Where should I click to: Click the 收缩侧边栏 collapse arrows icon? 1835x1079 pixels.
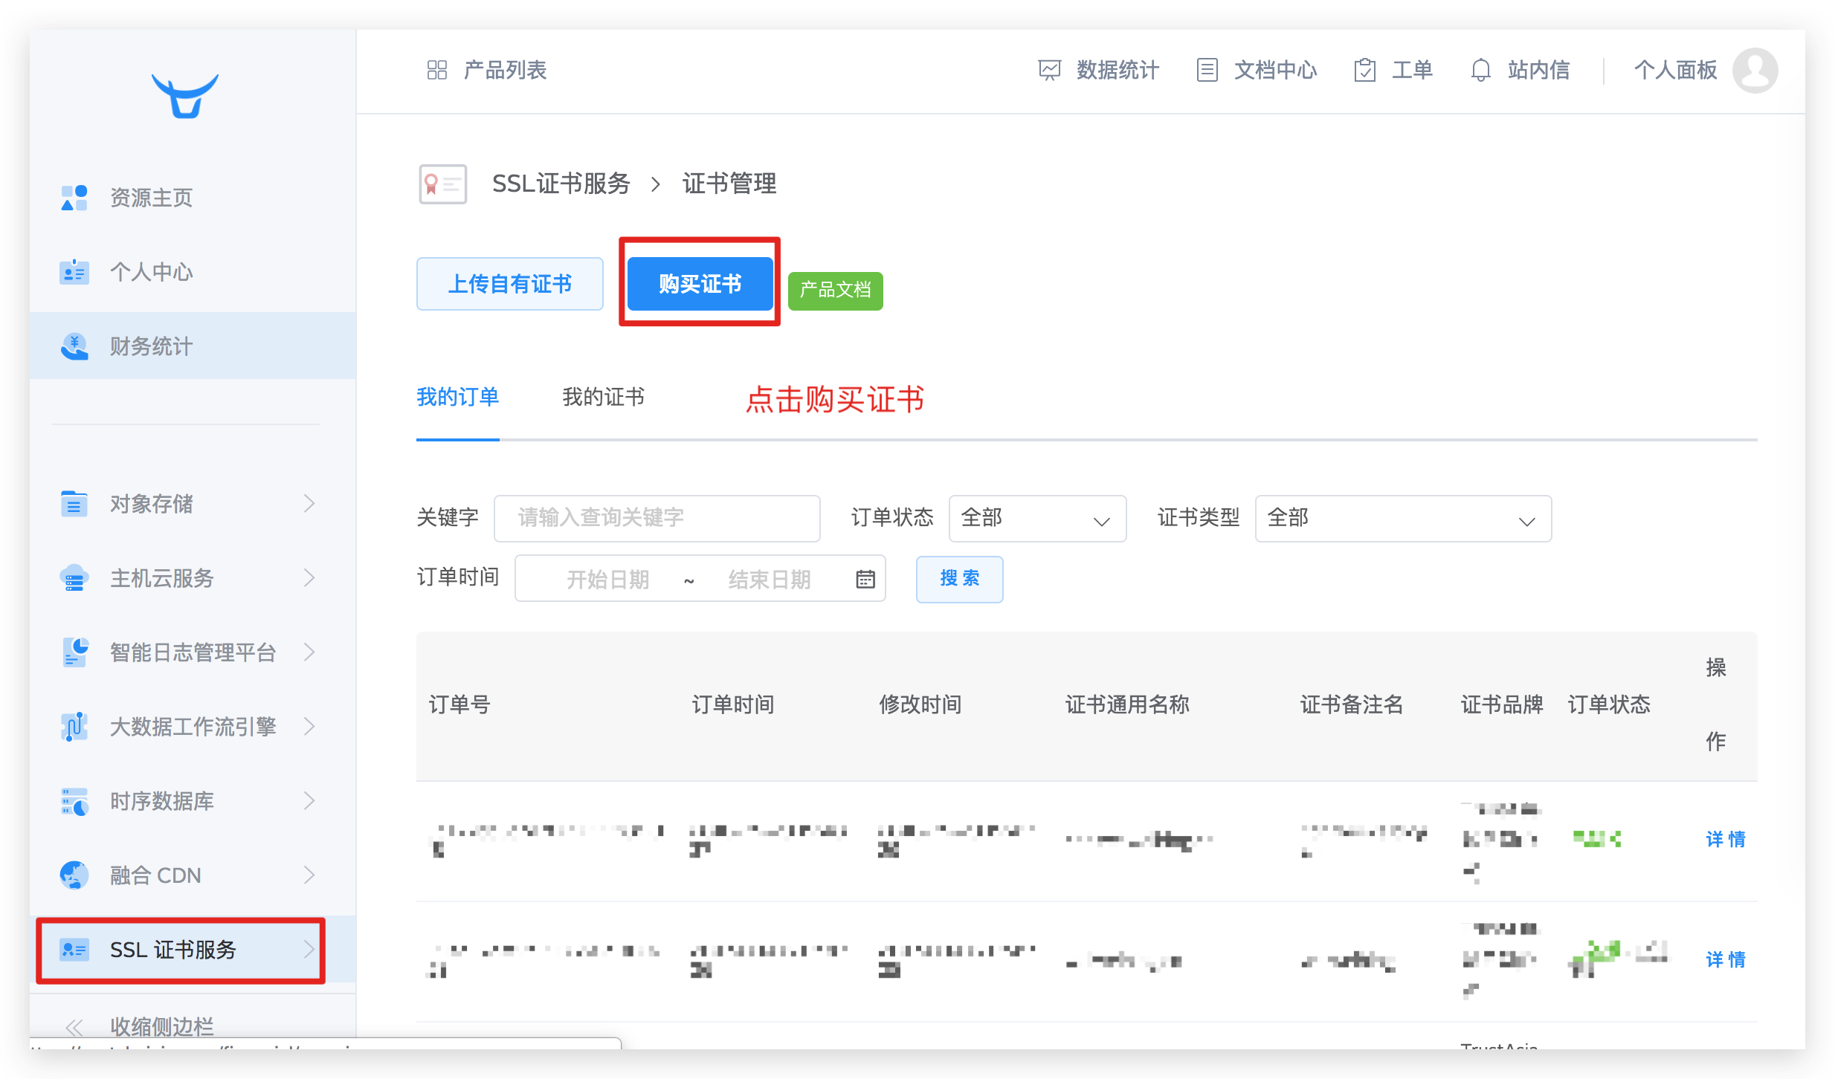[74, 1027]
